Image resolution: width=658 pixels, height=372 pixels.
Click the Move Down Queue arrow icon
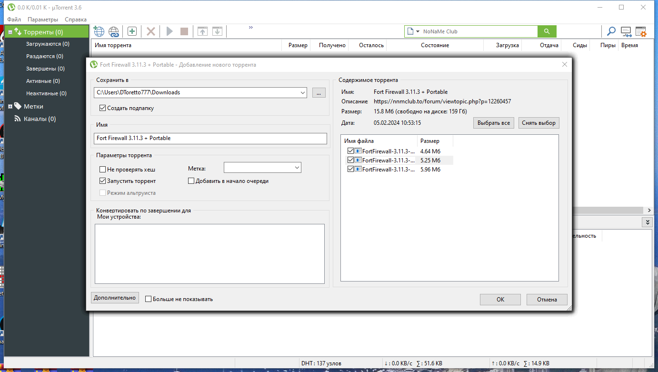click(x=217, y=31)
